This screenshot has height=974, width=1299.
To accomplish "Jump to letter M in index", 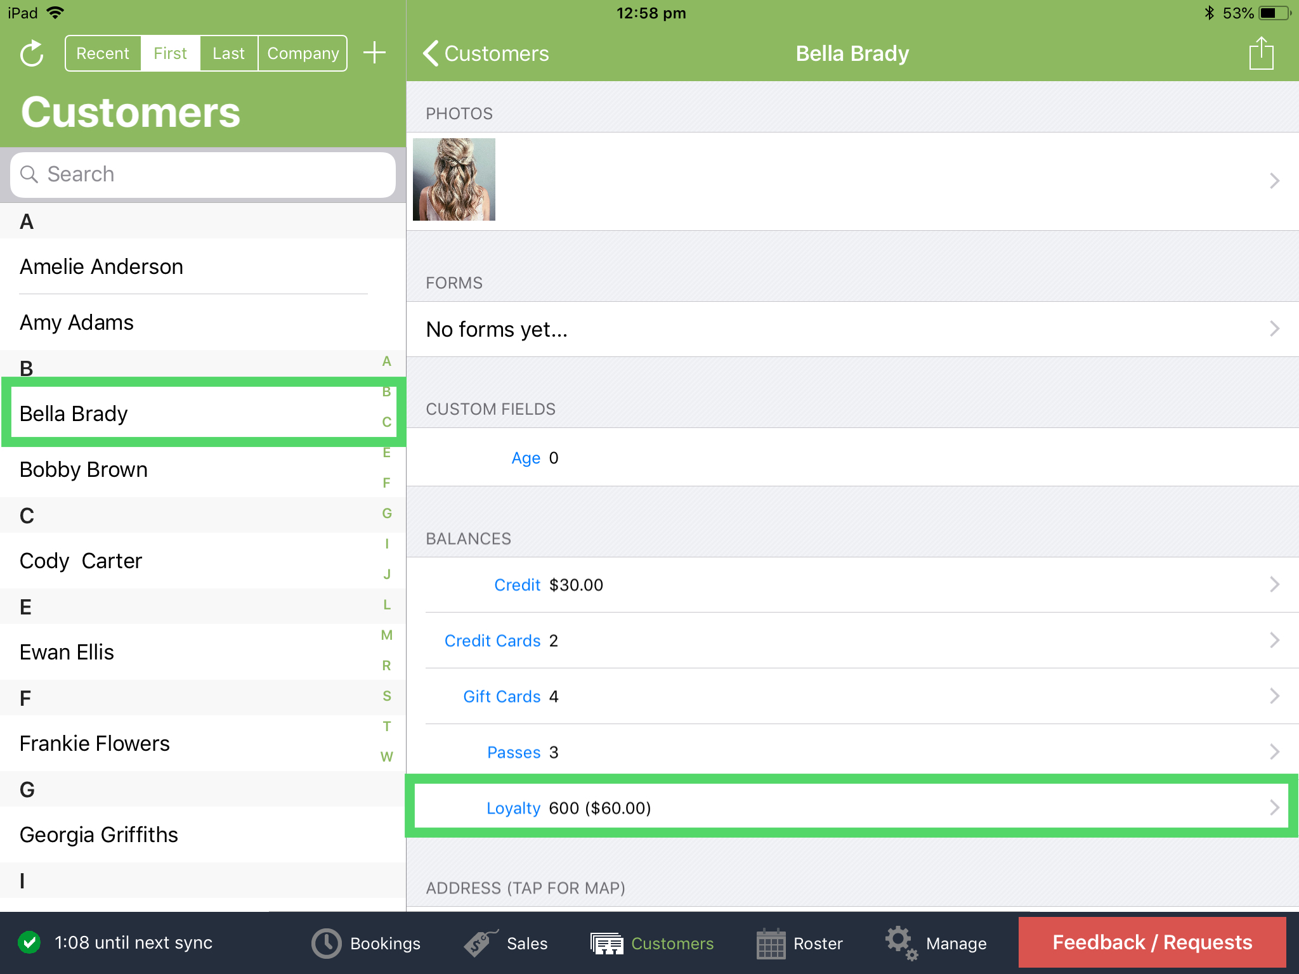I will pyautogui.click(x=386, y=635).
